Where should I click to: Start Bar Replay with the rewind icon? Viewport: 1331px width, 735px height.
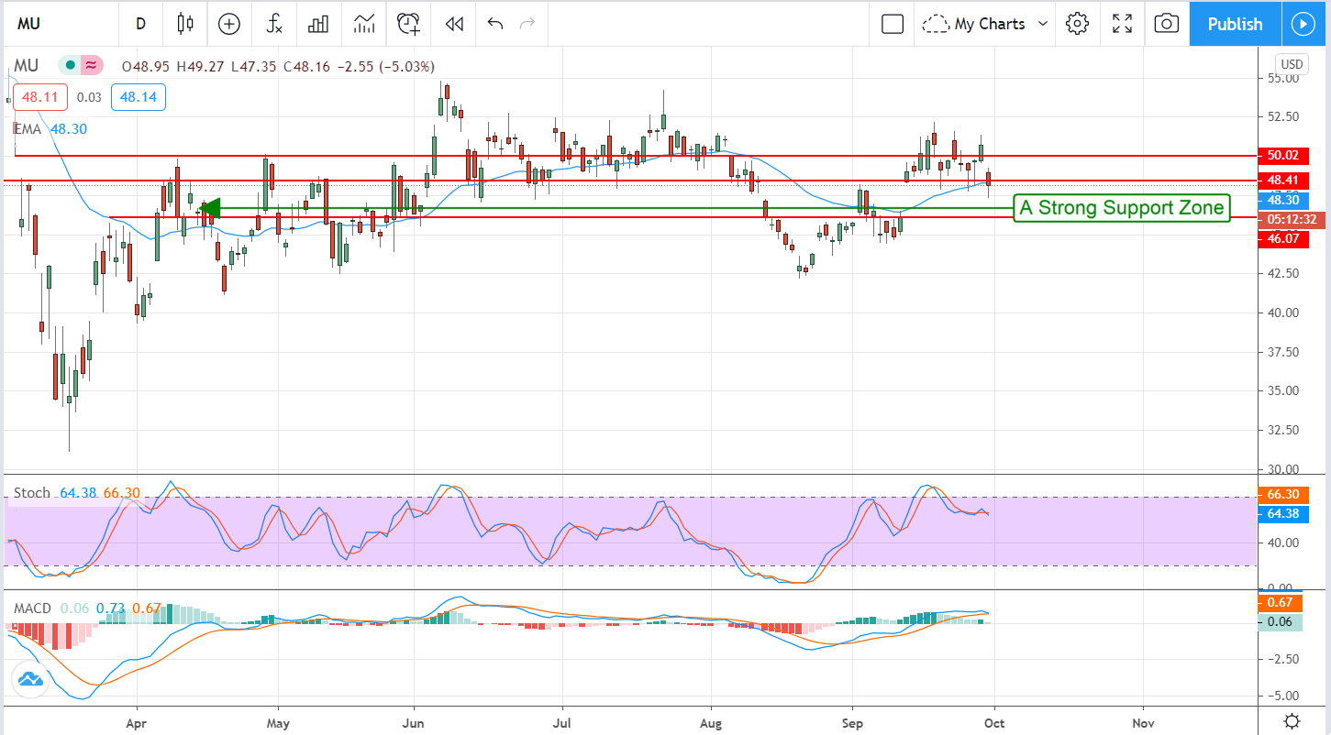coord(453,24)
